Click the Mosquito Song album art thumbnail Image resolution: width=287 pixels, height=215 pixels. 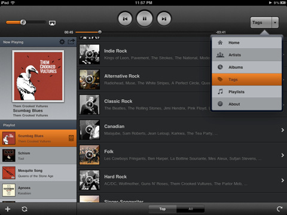[9, 173]
